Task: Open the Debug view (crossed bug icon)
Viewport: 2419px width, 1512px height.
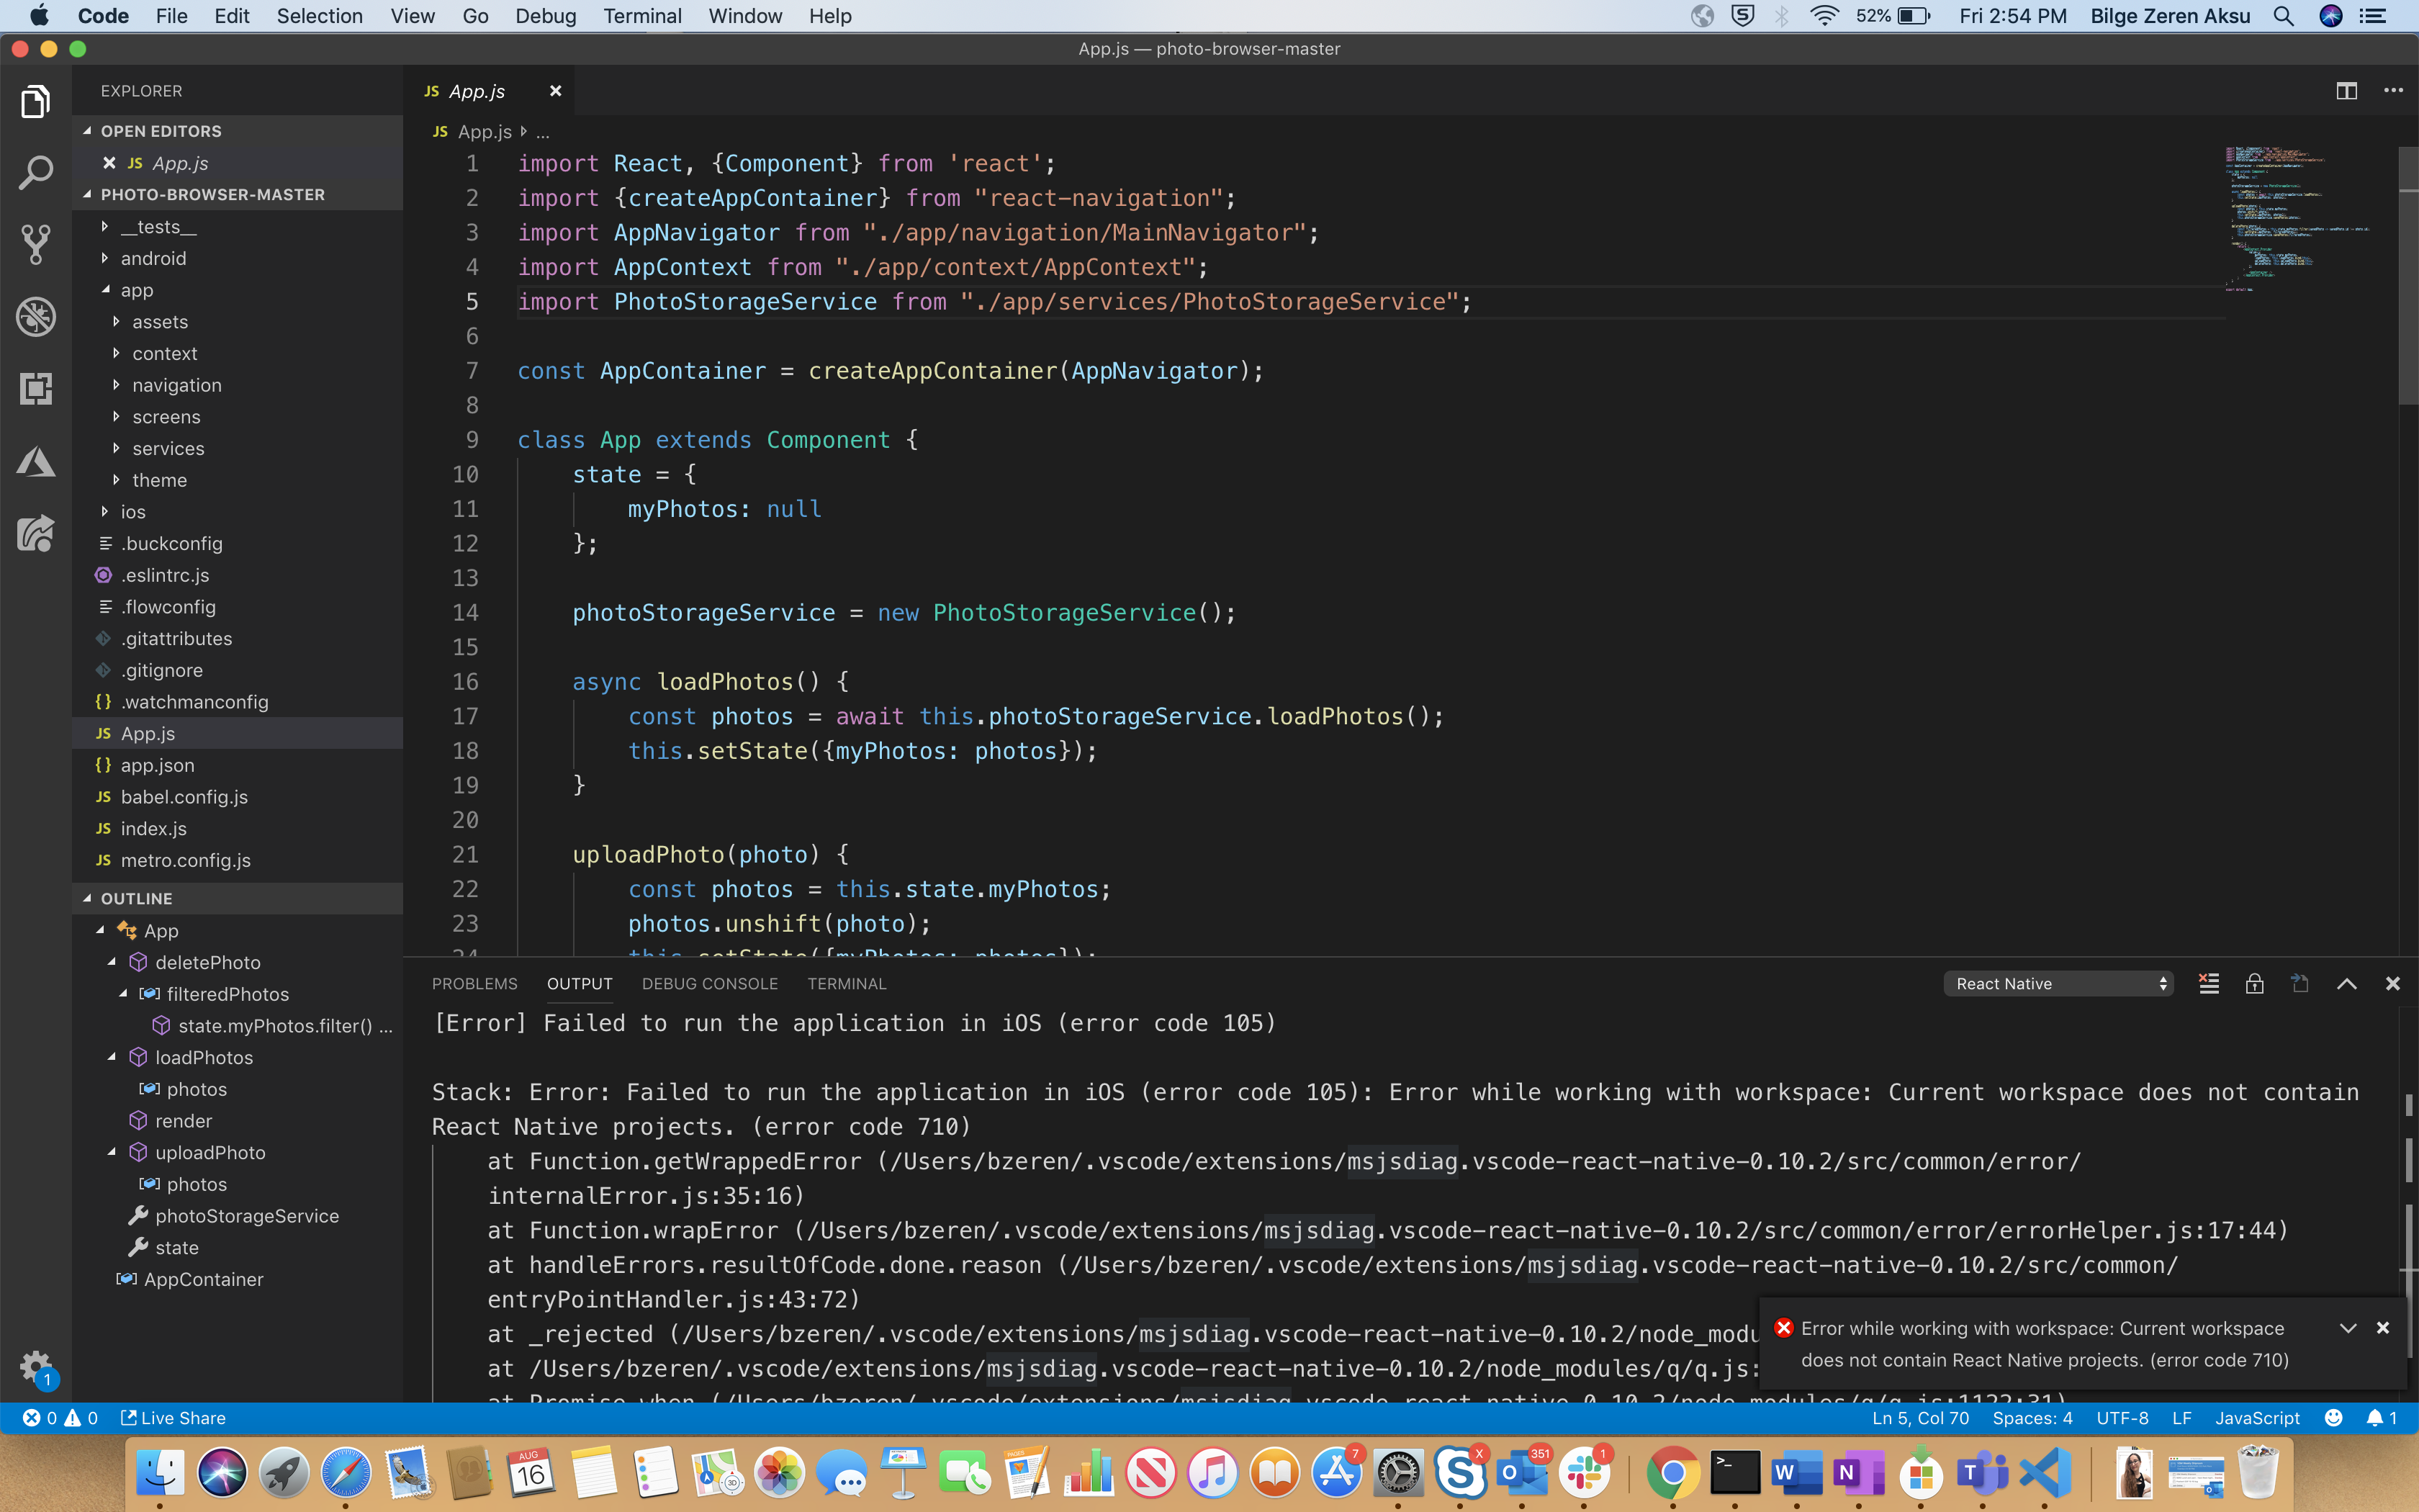Action: [x=36, y=317]
